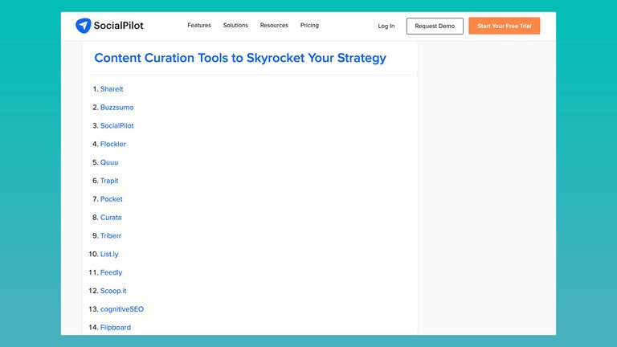
Task: Open the SocialPilot list link
Action: coord(116,126)
